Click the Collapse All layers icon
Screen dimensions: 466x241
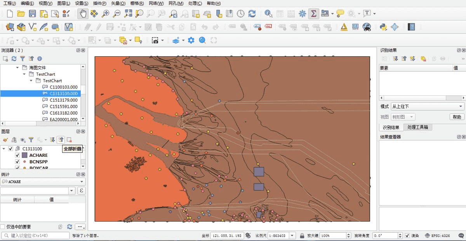(x=61, y=140)
